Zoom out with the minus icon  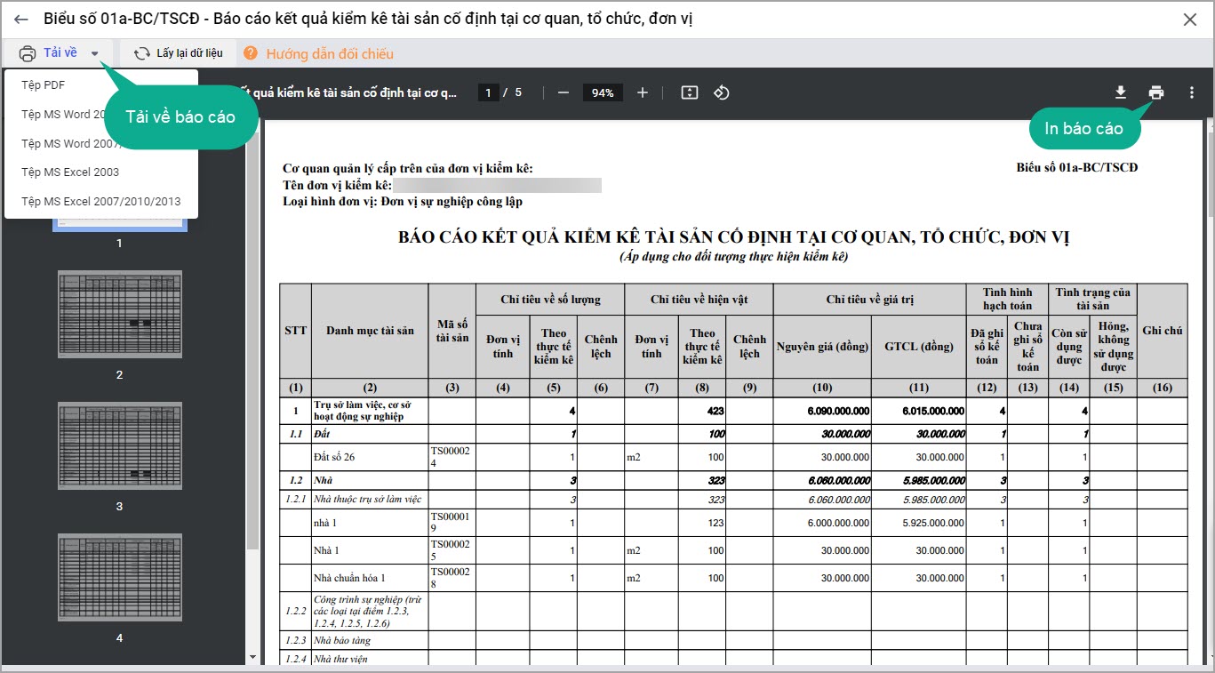coord(563,92)
